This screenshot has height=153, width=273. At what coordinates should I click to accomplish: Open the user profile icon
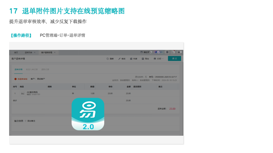point(179,52)
